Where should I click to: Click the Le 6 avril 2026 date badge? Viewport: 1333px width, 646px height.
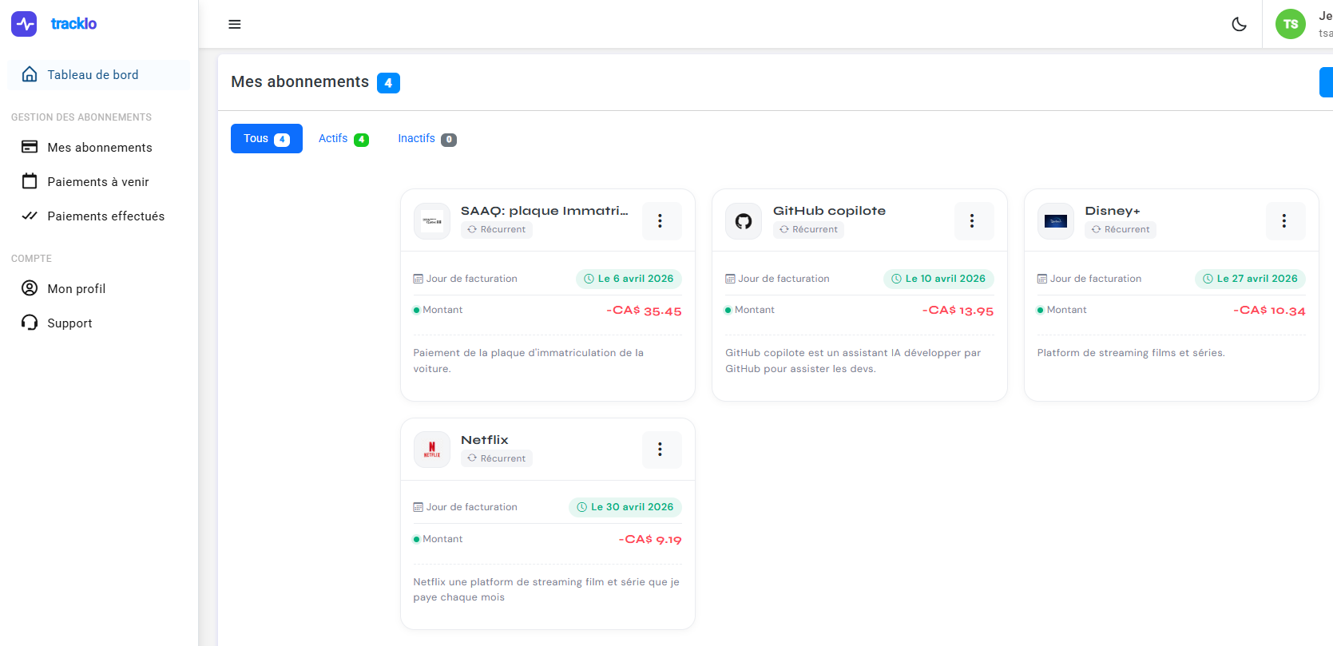click(629, 279)
